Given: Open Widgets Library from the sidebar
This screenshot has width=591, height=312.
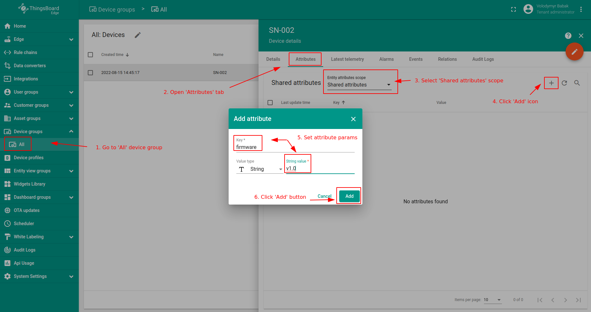Looking at the screenshot, I should click(39, 184).
